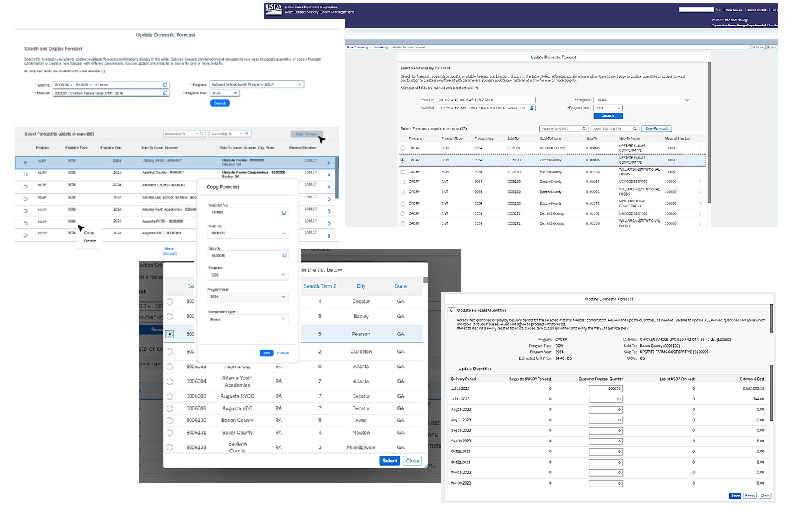Click Jul15.2023 Customer Forecast Quantity field
Image resolution: width=785 pixels, height=509 pixels.
(x=605, y=388)
